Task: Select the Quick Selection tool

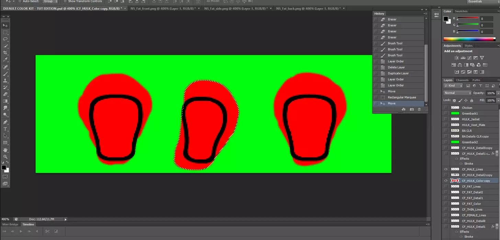Action: (5, 46)
